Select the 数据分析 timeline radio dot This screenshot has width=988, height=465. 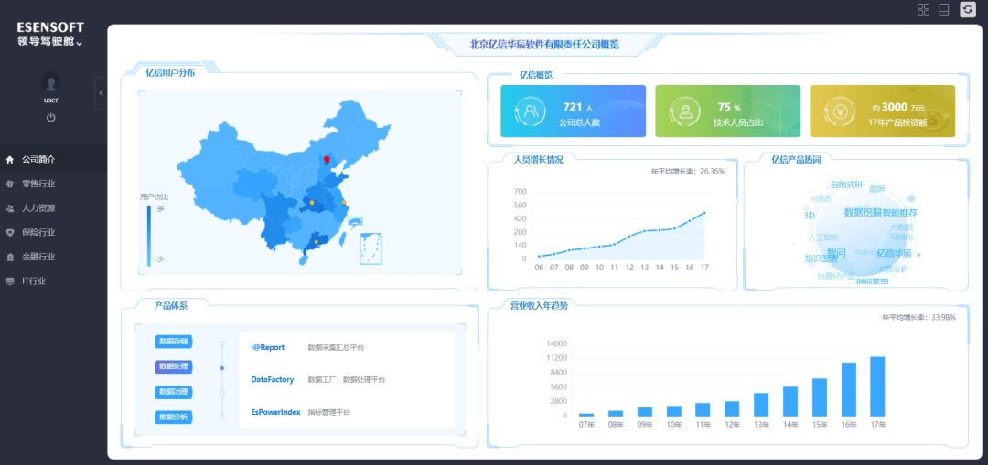[221, 417]
